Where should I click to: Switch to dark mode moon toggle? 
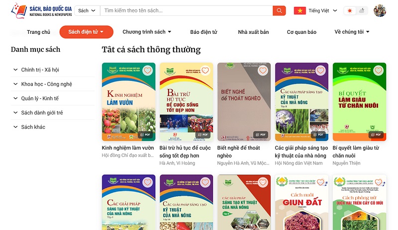(x=362, y=10)
